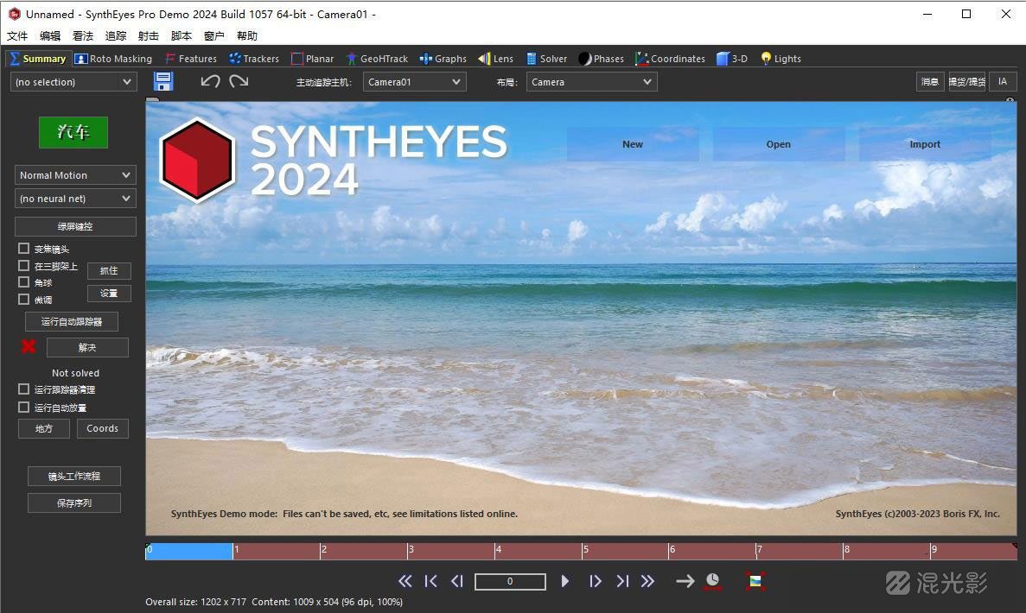Open the Camera layout dropdown
This screenshot has width=1026, height=613.
coord(591,82)
